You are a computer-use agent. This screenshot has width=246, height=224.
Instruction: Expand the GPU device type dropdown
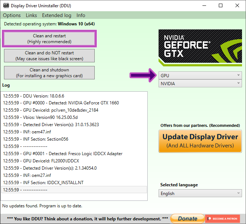click(x=200, y=75)
